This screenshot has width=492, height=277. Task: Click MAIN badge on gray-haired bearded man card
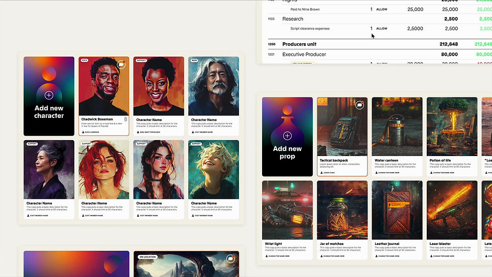pyautogui.click(x=194, y=60)
